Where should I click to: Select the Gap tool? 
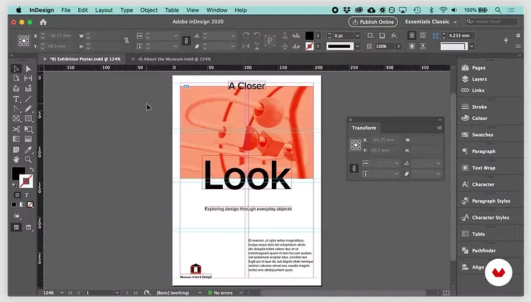coord(29,78)
